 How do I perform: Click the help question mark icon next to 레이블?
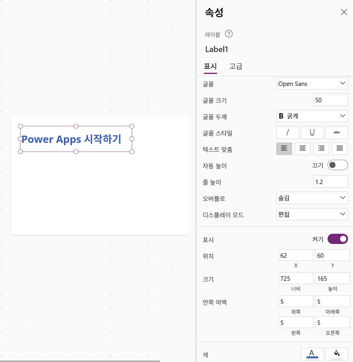(x=229, y=34)
